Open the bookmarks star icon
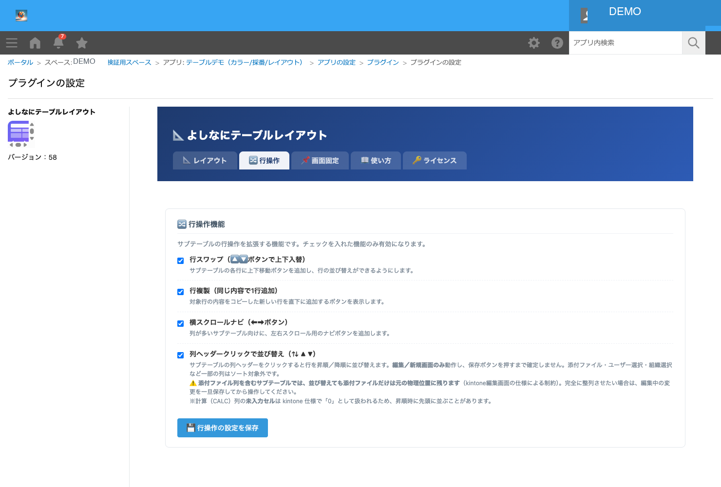The height and width of the screenshot is (487, 721). 82,43
